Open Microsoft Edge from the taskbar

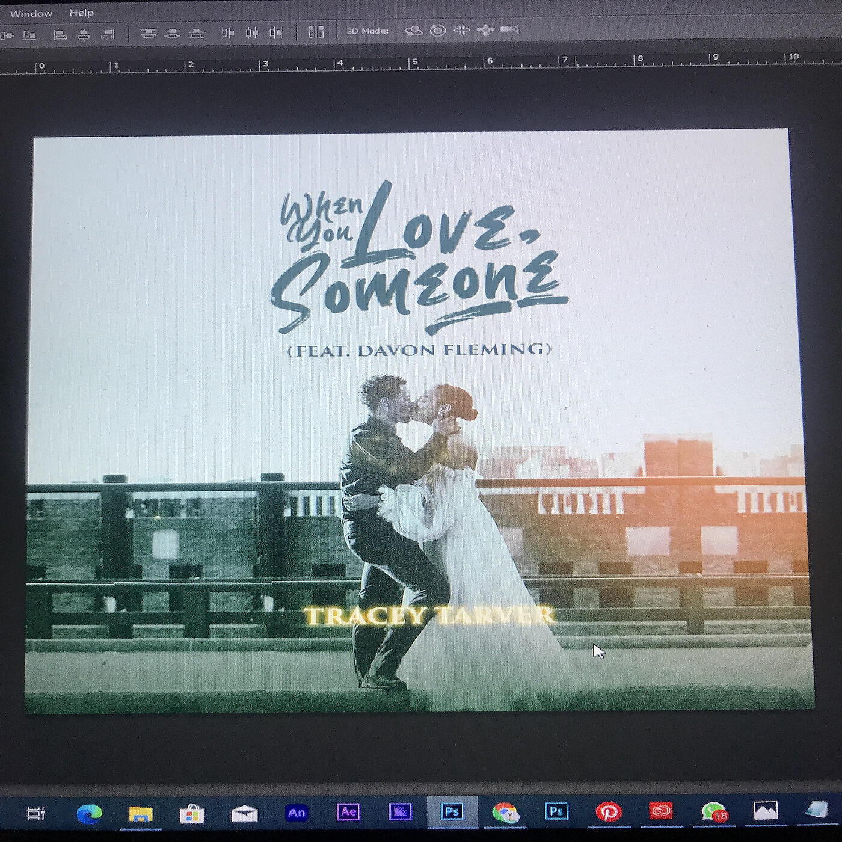[89, 814]
